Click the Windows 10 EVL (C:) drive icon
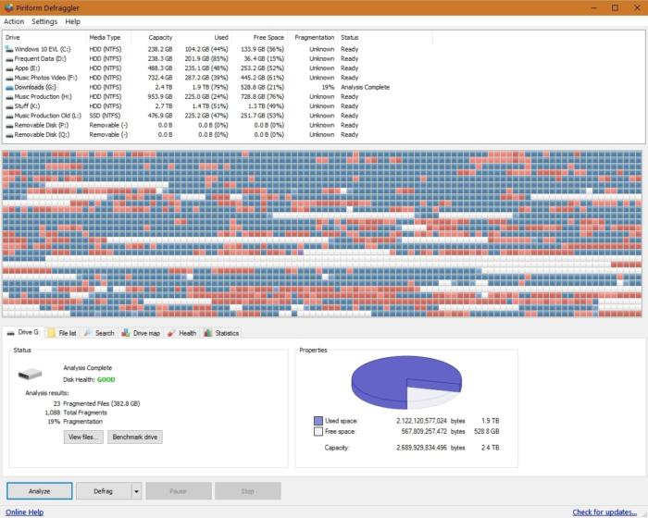Image resolution: width=648 pixels, height=518 pixels. tap(9, 49)
